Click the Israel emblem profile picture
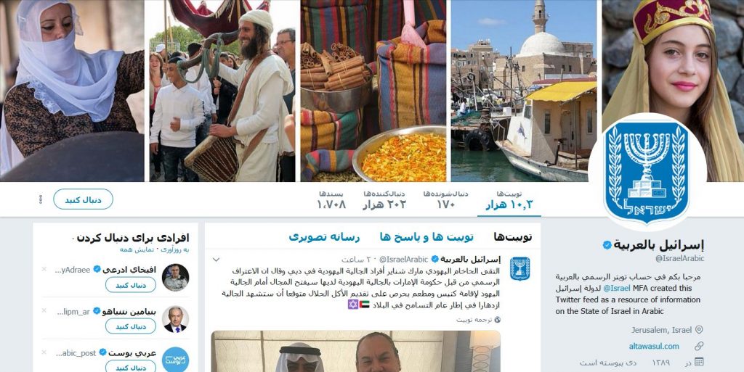 pyautogui.click(x=647, y=173)
